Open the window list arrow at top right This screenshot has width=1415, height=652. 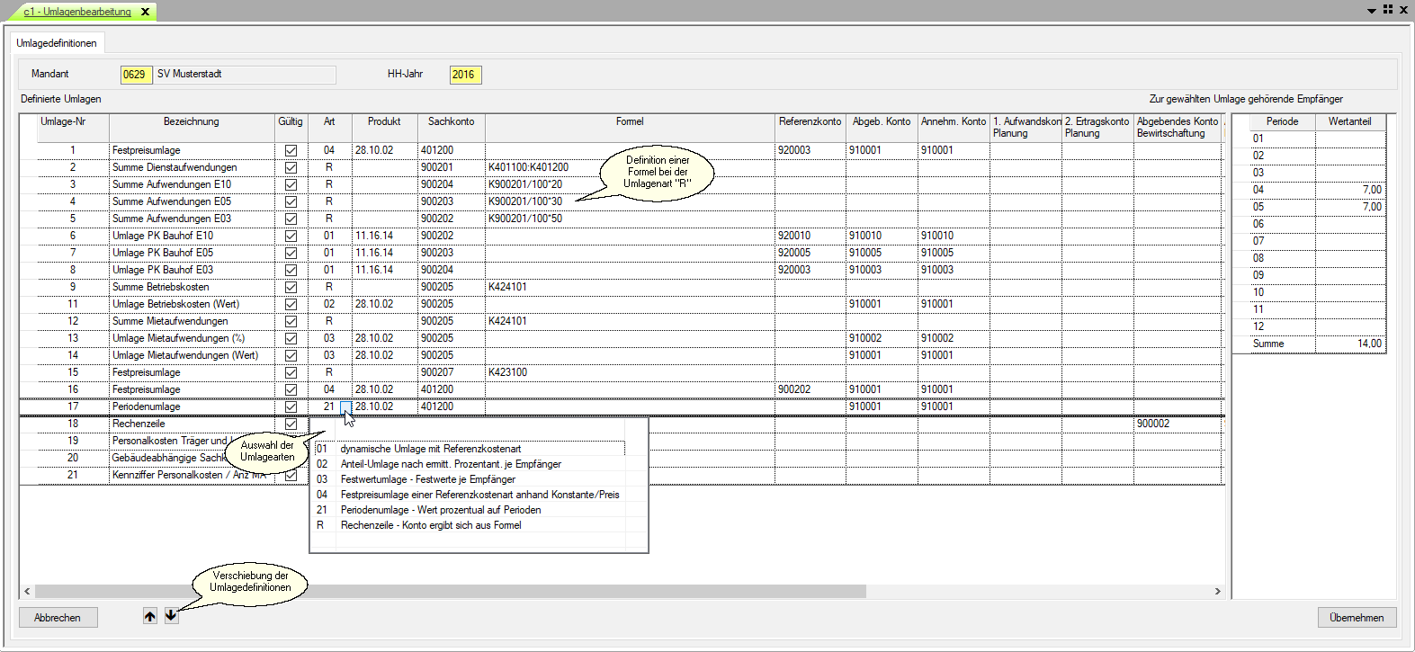click(1372, 11)
